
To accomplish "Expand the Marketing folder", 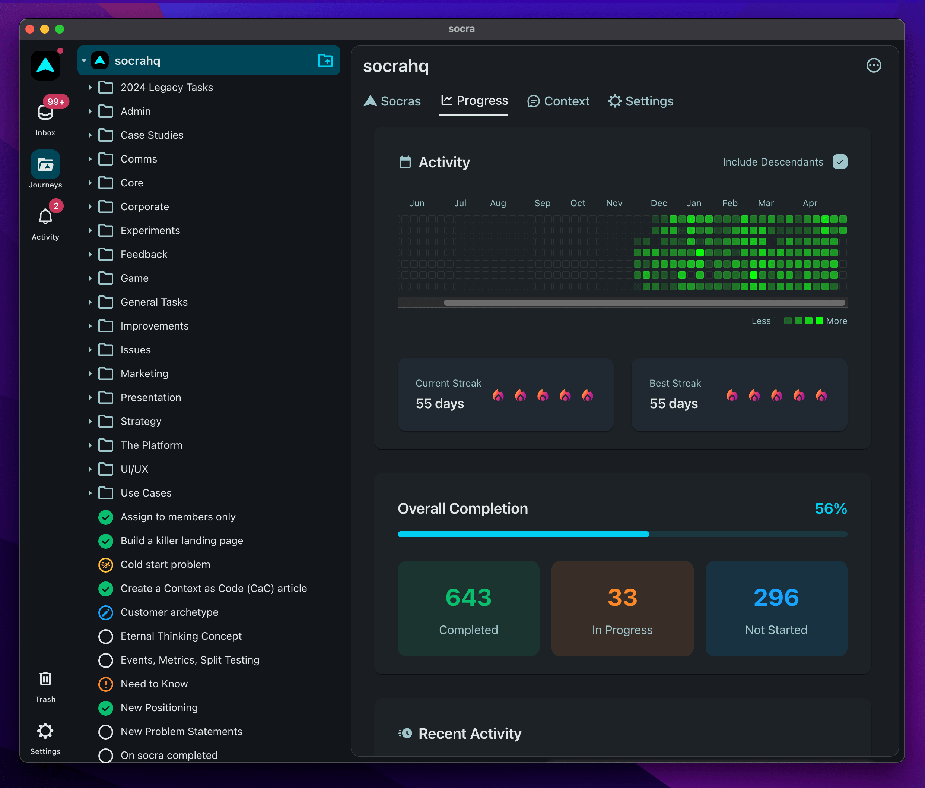I will pyautogui.click(x=90, y=374).
